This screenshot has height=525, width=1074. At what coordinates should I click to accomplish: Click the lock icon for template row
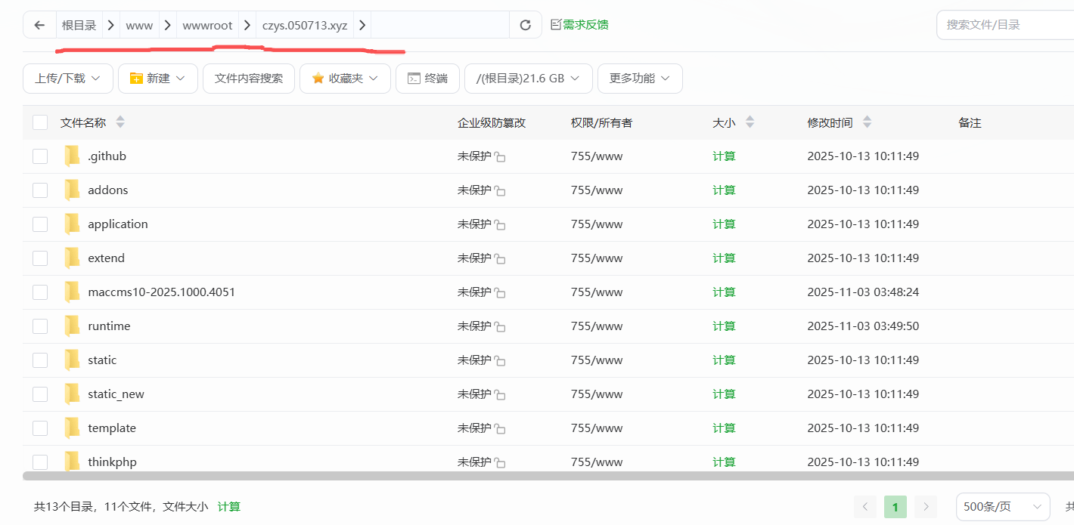click(500, 429)
